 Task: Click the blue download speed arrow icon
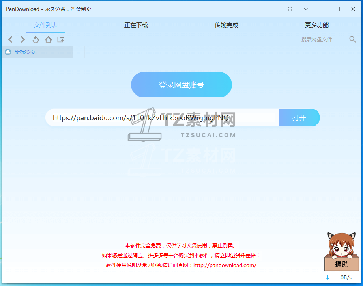(x=327, y=277)
